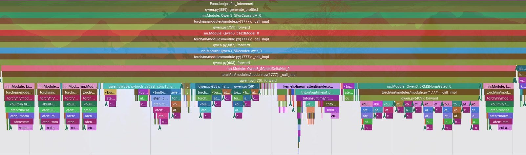
Task: Click _call_impl slice directly below Qwen3_5ForCausalLM_0
Action: click(263, 21)
